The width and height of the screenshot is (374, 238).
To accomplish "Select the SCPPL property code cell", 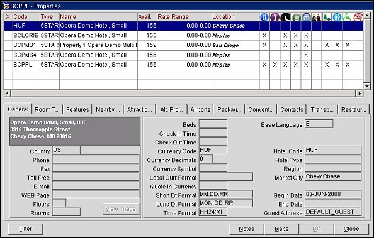I will pyautogui.click(x=26, y=65).
